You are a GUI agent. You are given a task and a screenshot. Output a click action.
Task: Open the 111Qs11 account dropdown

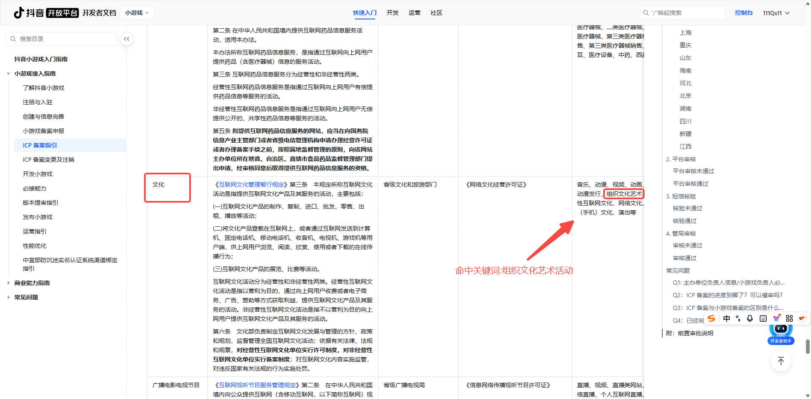tap(776, 13)
